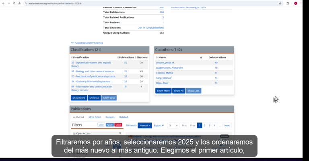Viewport: 309px width, 161px height.
Task: Open the Export dropdown menu
Action: tap(159, 125)
